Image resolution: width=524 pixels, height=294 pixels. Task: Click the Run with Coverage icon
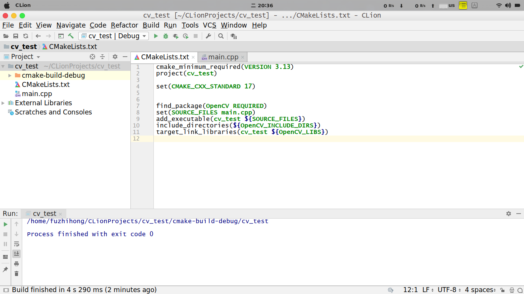pos(176,36)
